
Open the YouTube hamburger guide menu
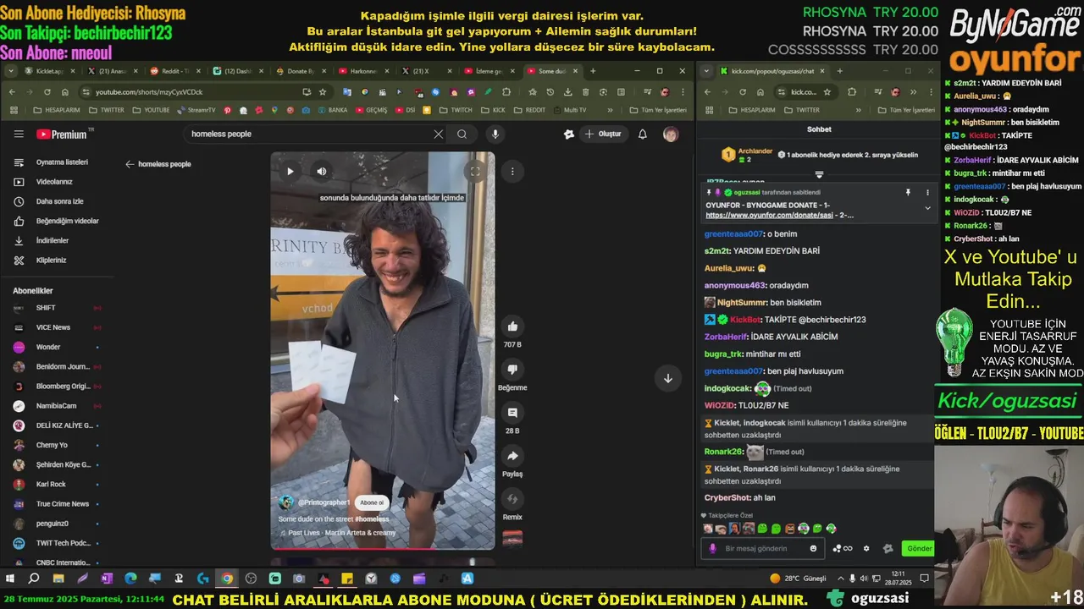click(19, 134)
